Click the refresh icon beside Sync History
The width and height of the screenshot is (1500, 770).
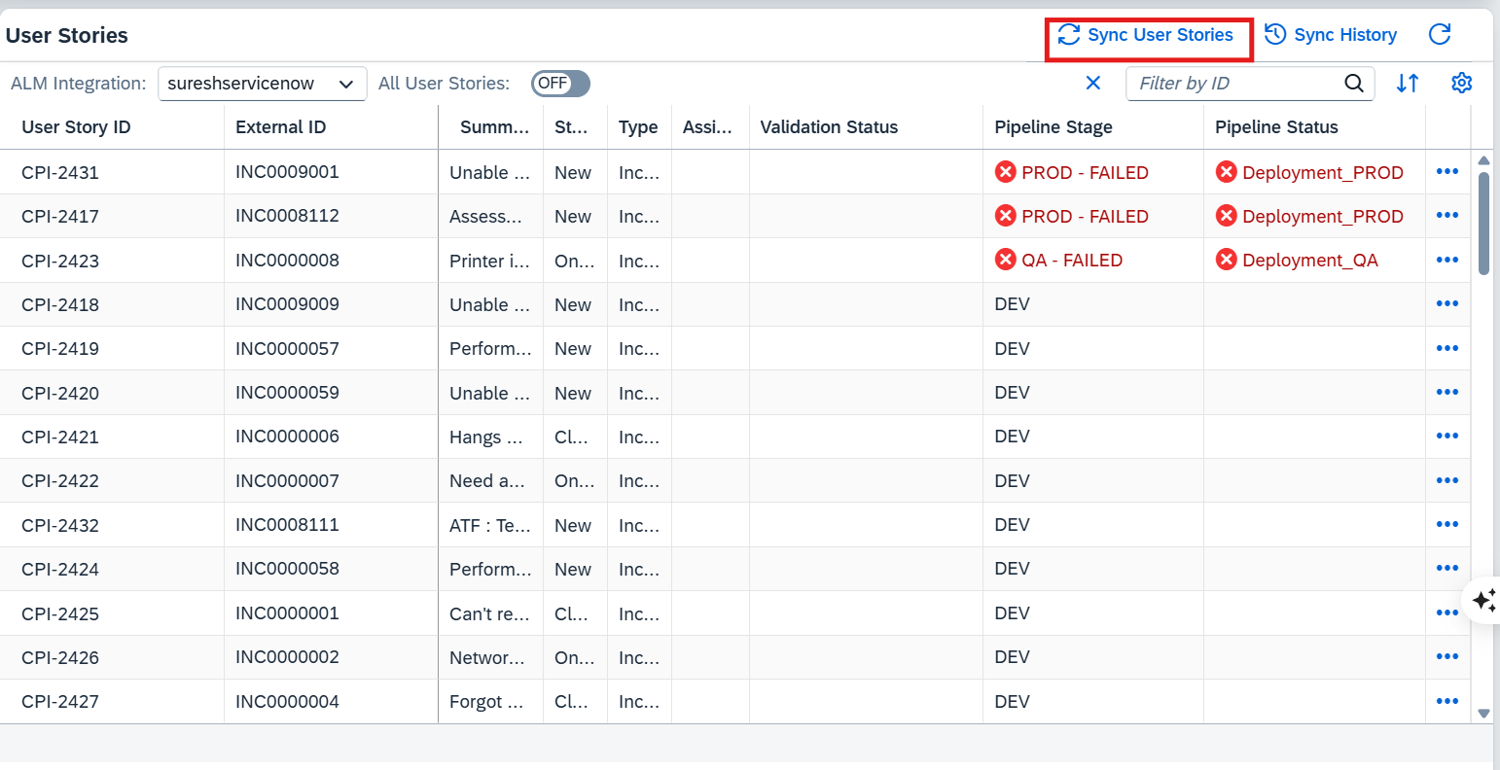[1440, 35]
